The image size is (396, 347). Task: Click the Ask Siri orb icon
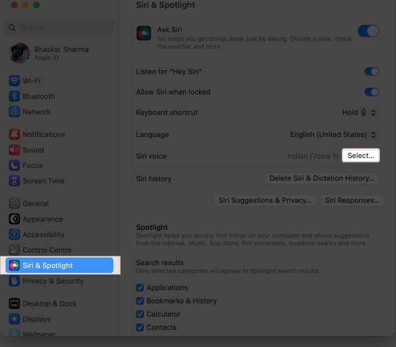pyautogui.click(x=144, y=33)
